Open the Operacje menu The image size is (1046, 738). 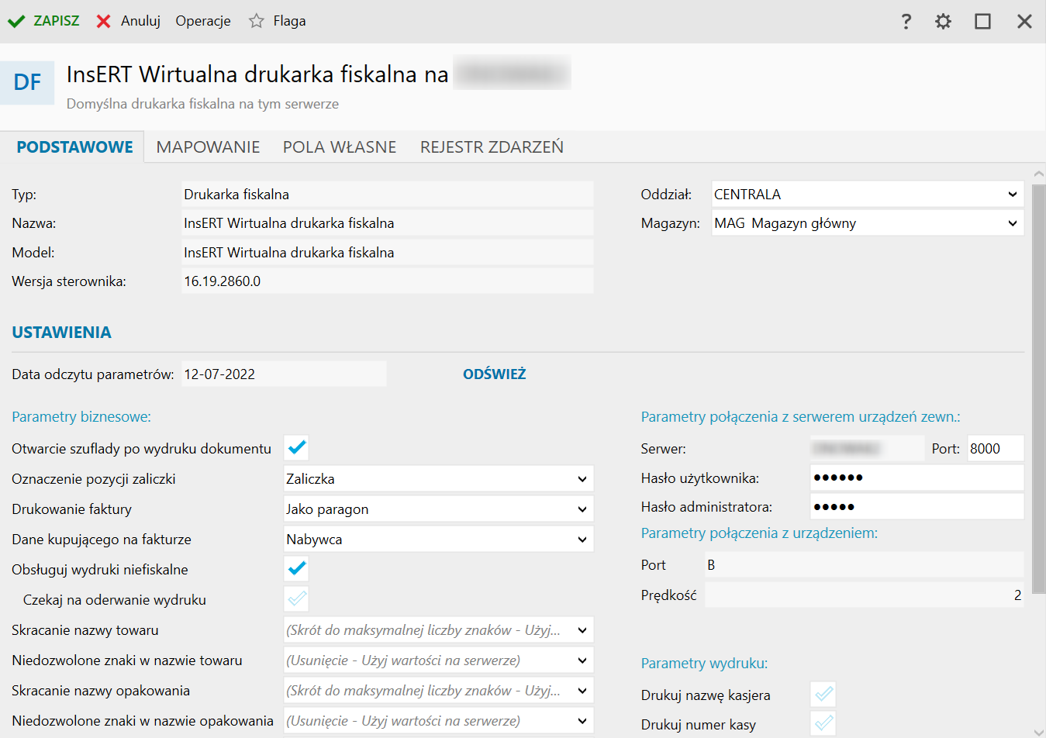pyautogui.click(x=203, y=21)
